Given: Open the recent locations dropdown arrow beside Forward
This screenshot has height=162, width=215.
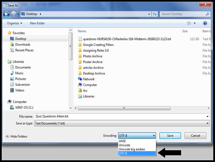Looking at the screenshot, I should [18, 14].
